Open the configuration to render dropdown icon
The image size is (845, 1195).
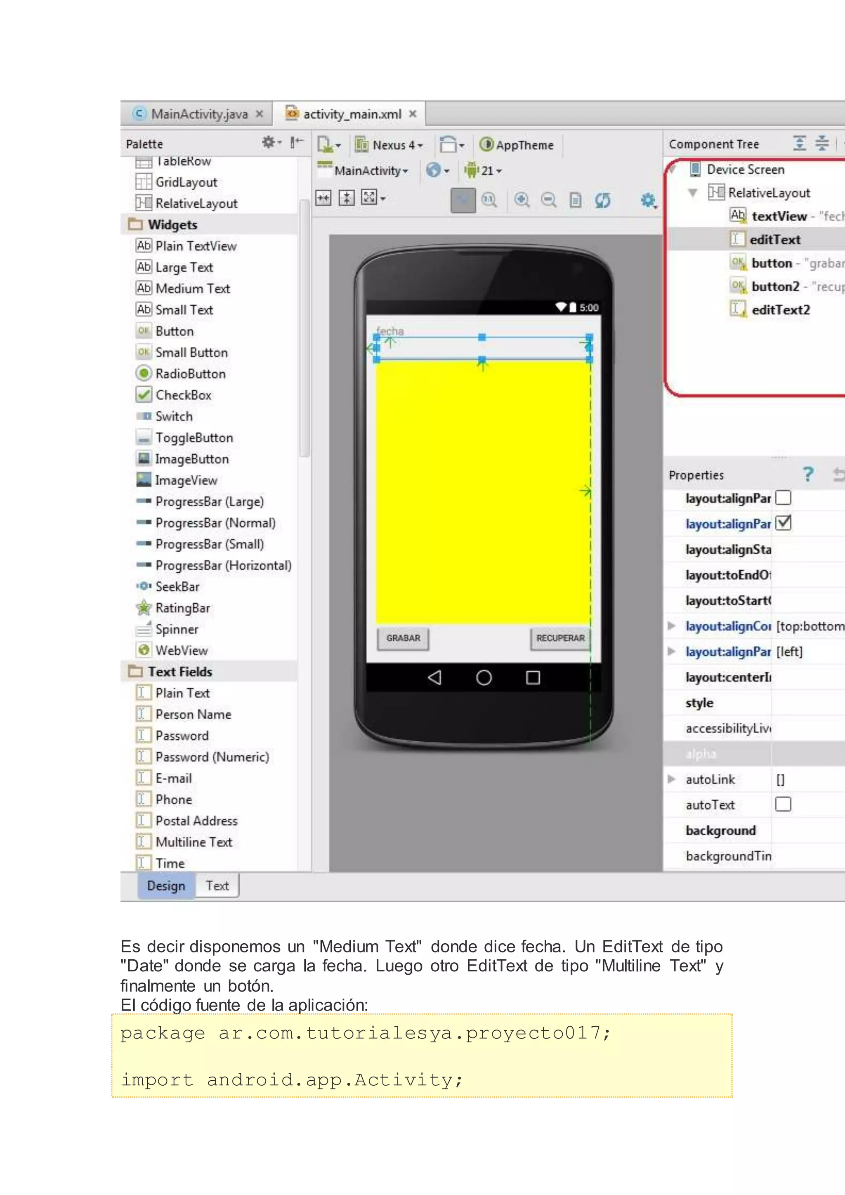329,145
